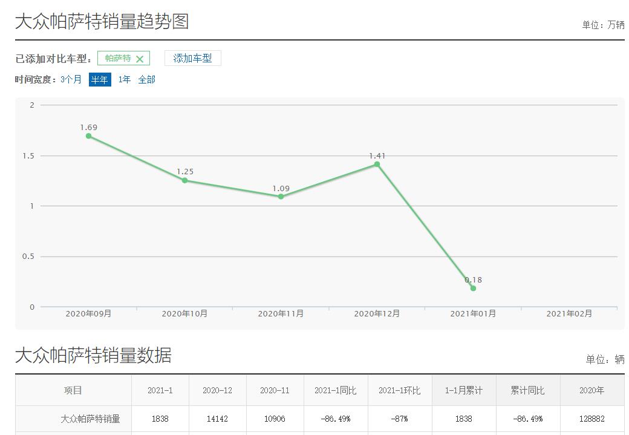
Task: Select the 3个月 time range
Action: pyautogui.click(x=71, y=79)
